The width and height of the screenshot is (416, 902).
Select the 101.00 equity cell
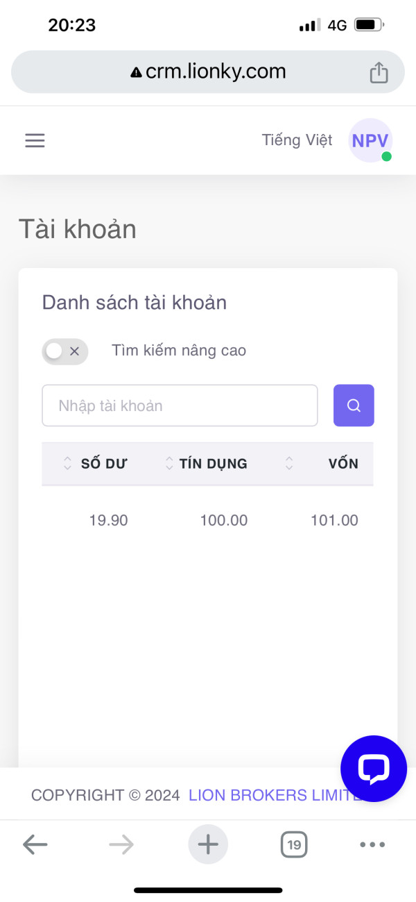334,520
